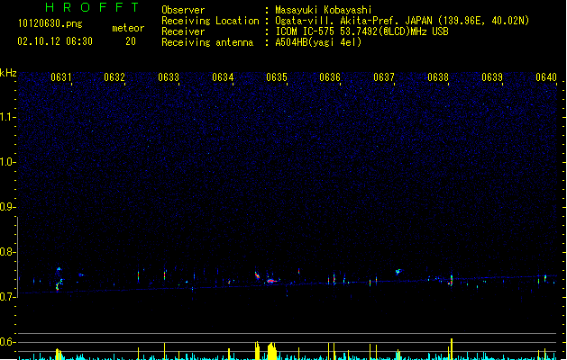Screen dimensions: 567x360
Task: Click the Ogata-vill. Akita-Pref. JAPAN location text
Action: coord(402,21)
